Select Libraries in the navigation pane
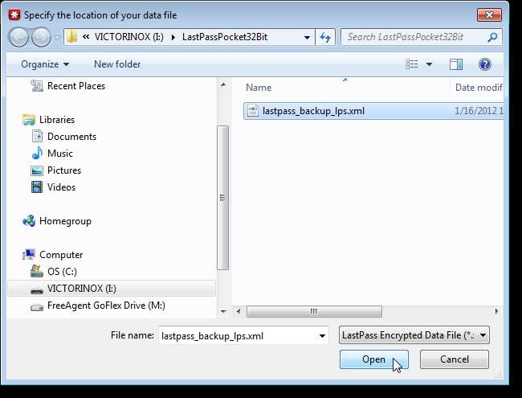Viewport: 522px width, 398px height. [x=56, y=119]
